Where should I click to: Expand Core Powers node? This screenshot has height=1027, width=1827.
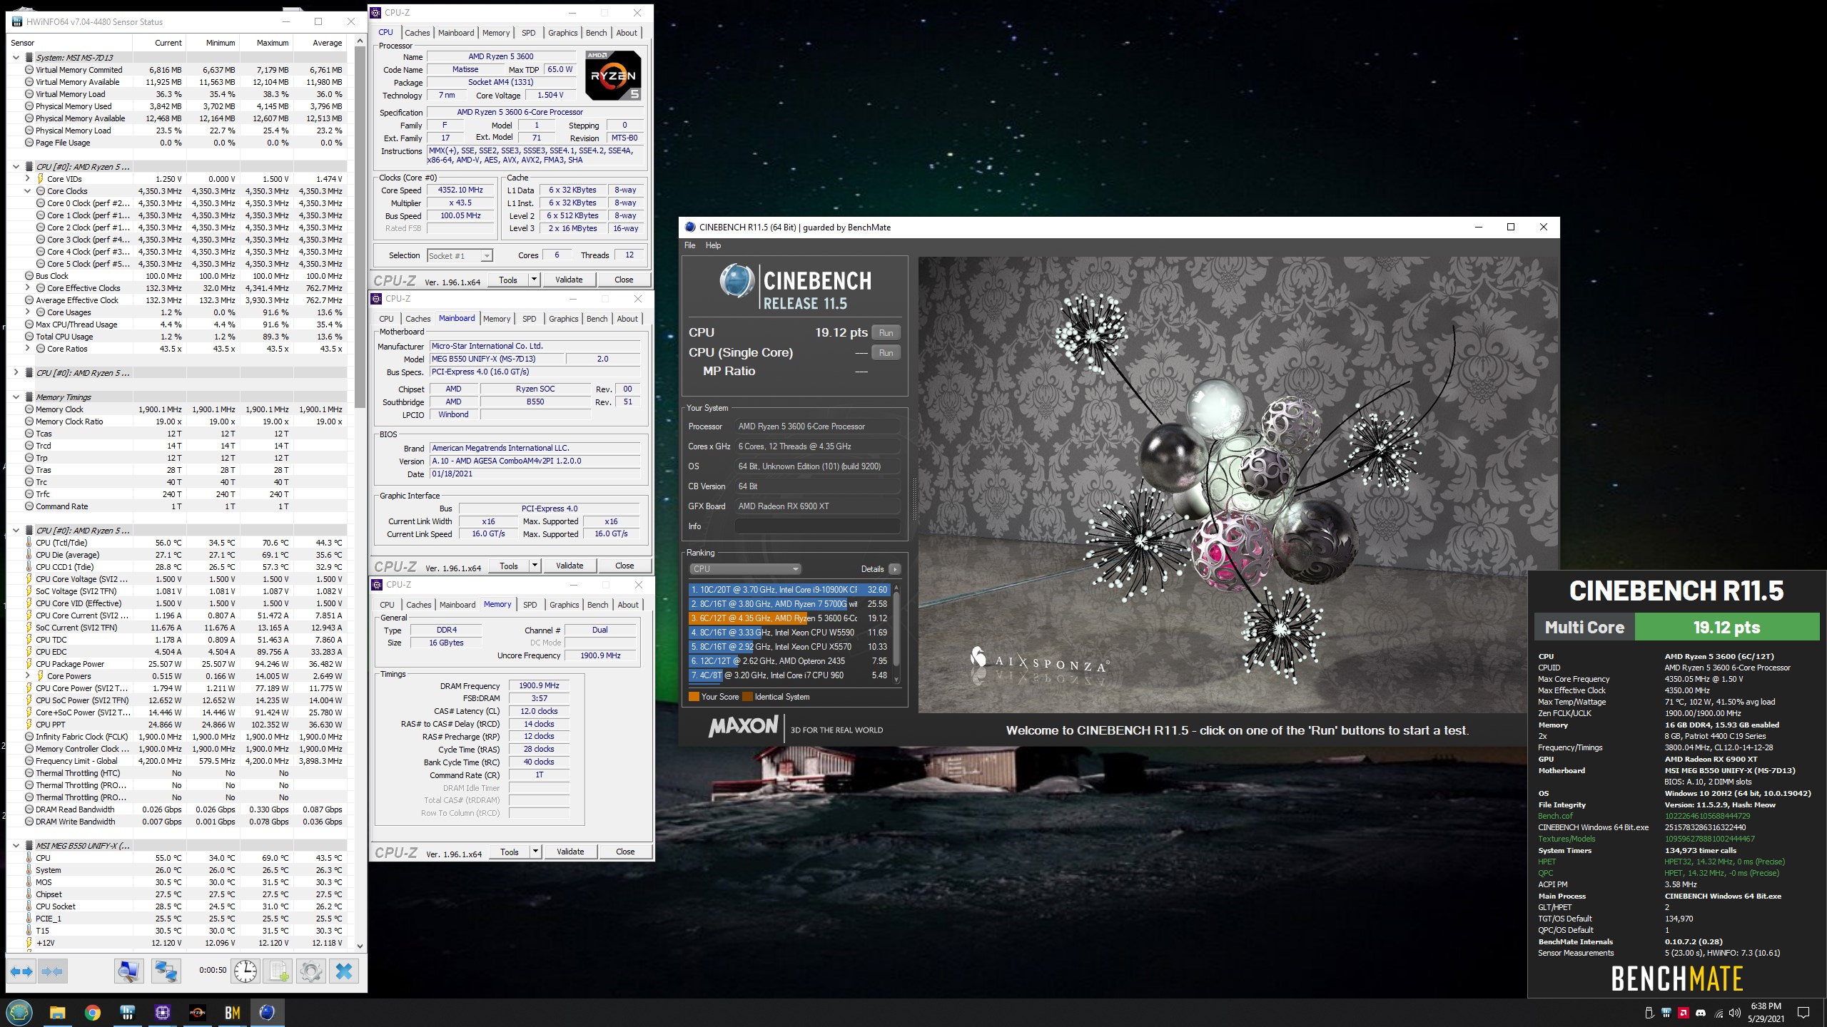click(28, 676)
